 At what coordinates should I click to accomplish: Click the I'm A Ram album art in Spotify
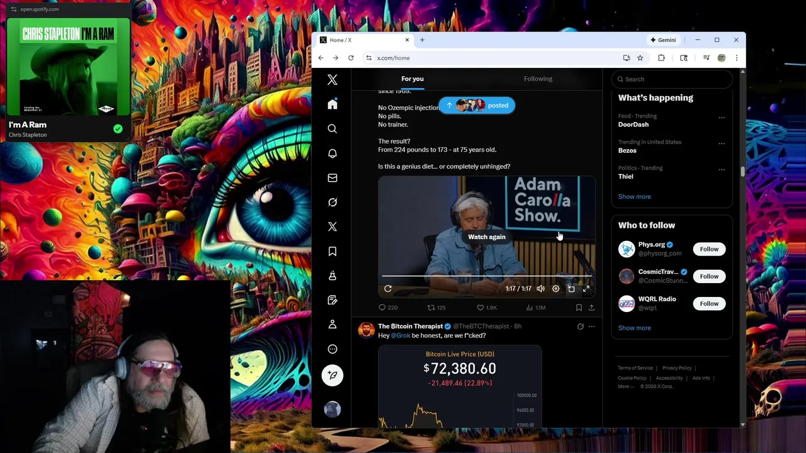pos(69,67)
